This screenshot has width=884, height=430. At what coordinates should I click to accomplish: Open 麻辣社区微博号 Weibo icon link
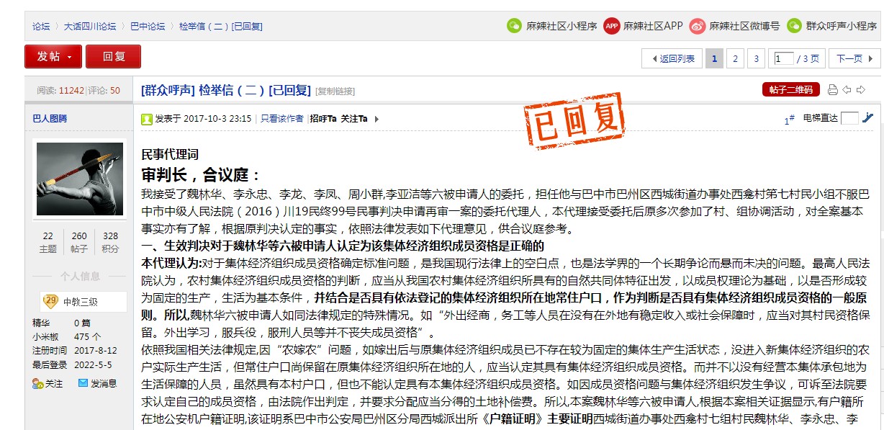(x=697, y=26)
